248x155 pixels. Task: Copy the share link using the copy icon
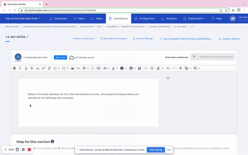194,57
